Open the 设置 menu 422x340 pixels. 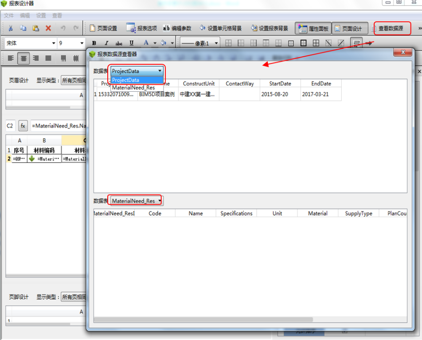(x=41, y=16)
